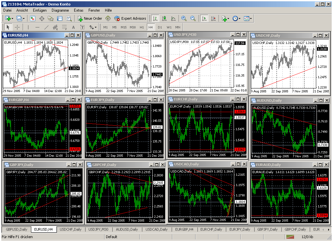Switch to the USDCAD,Daily tab

156,229
